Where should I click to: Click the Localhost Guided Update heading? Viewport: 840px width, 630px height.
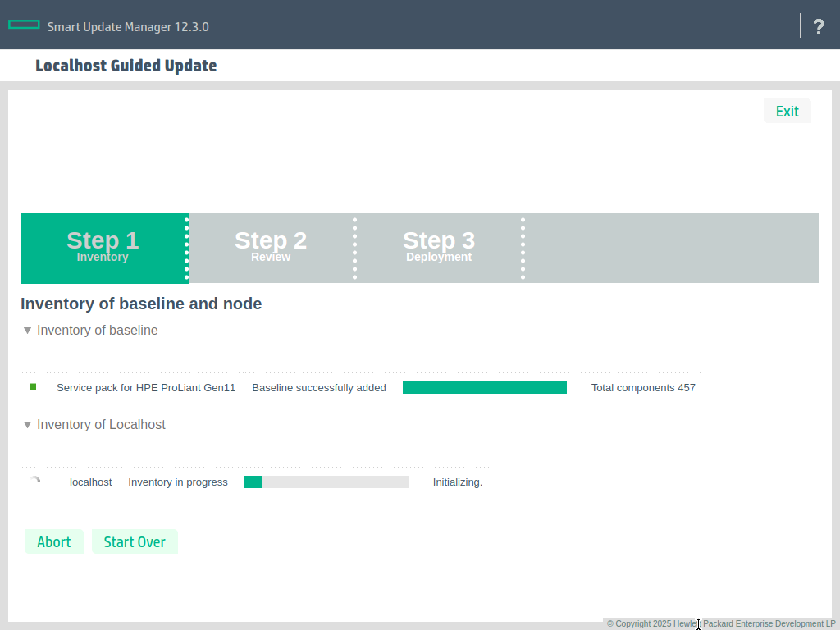pos(126,66)
